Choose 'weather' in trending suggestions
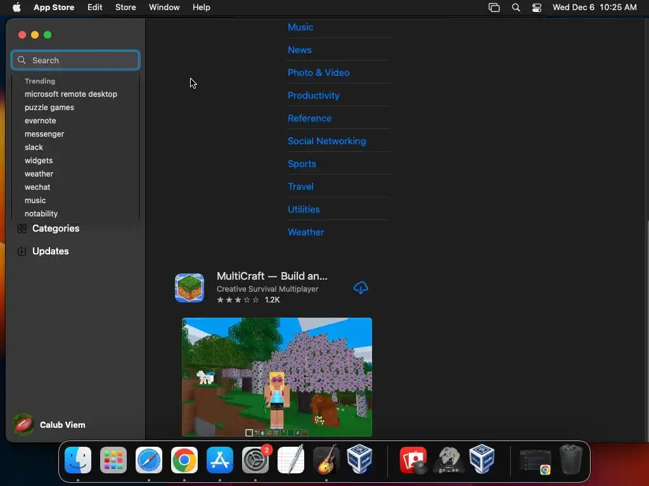 (39, 174)
